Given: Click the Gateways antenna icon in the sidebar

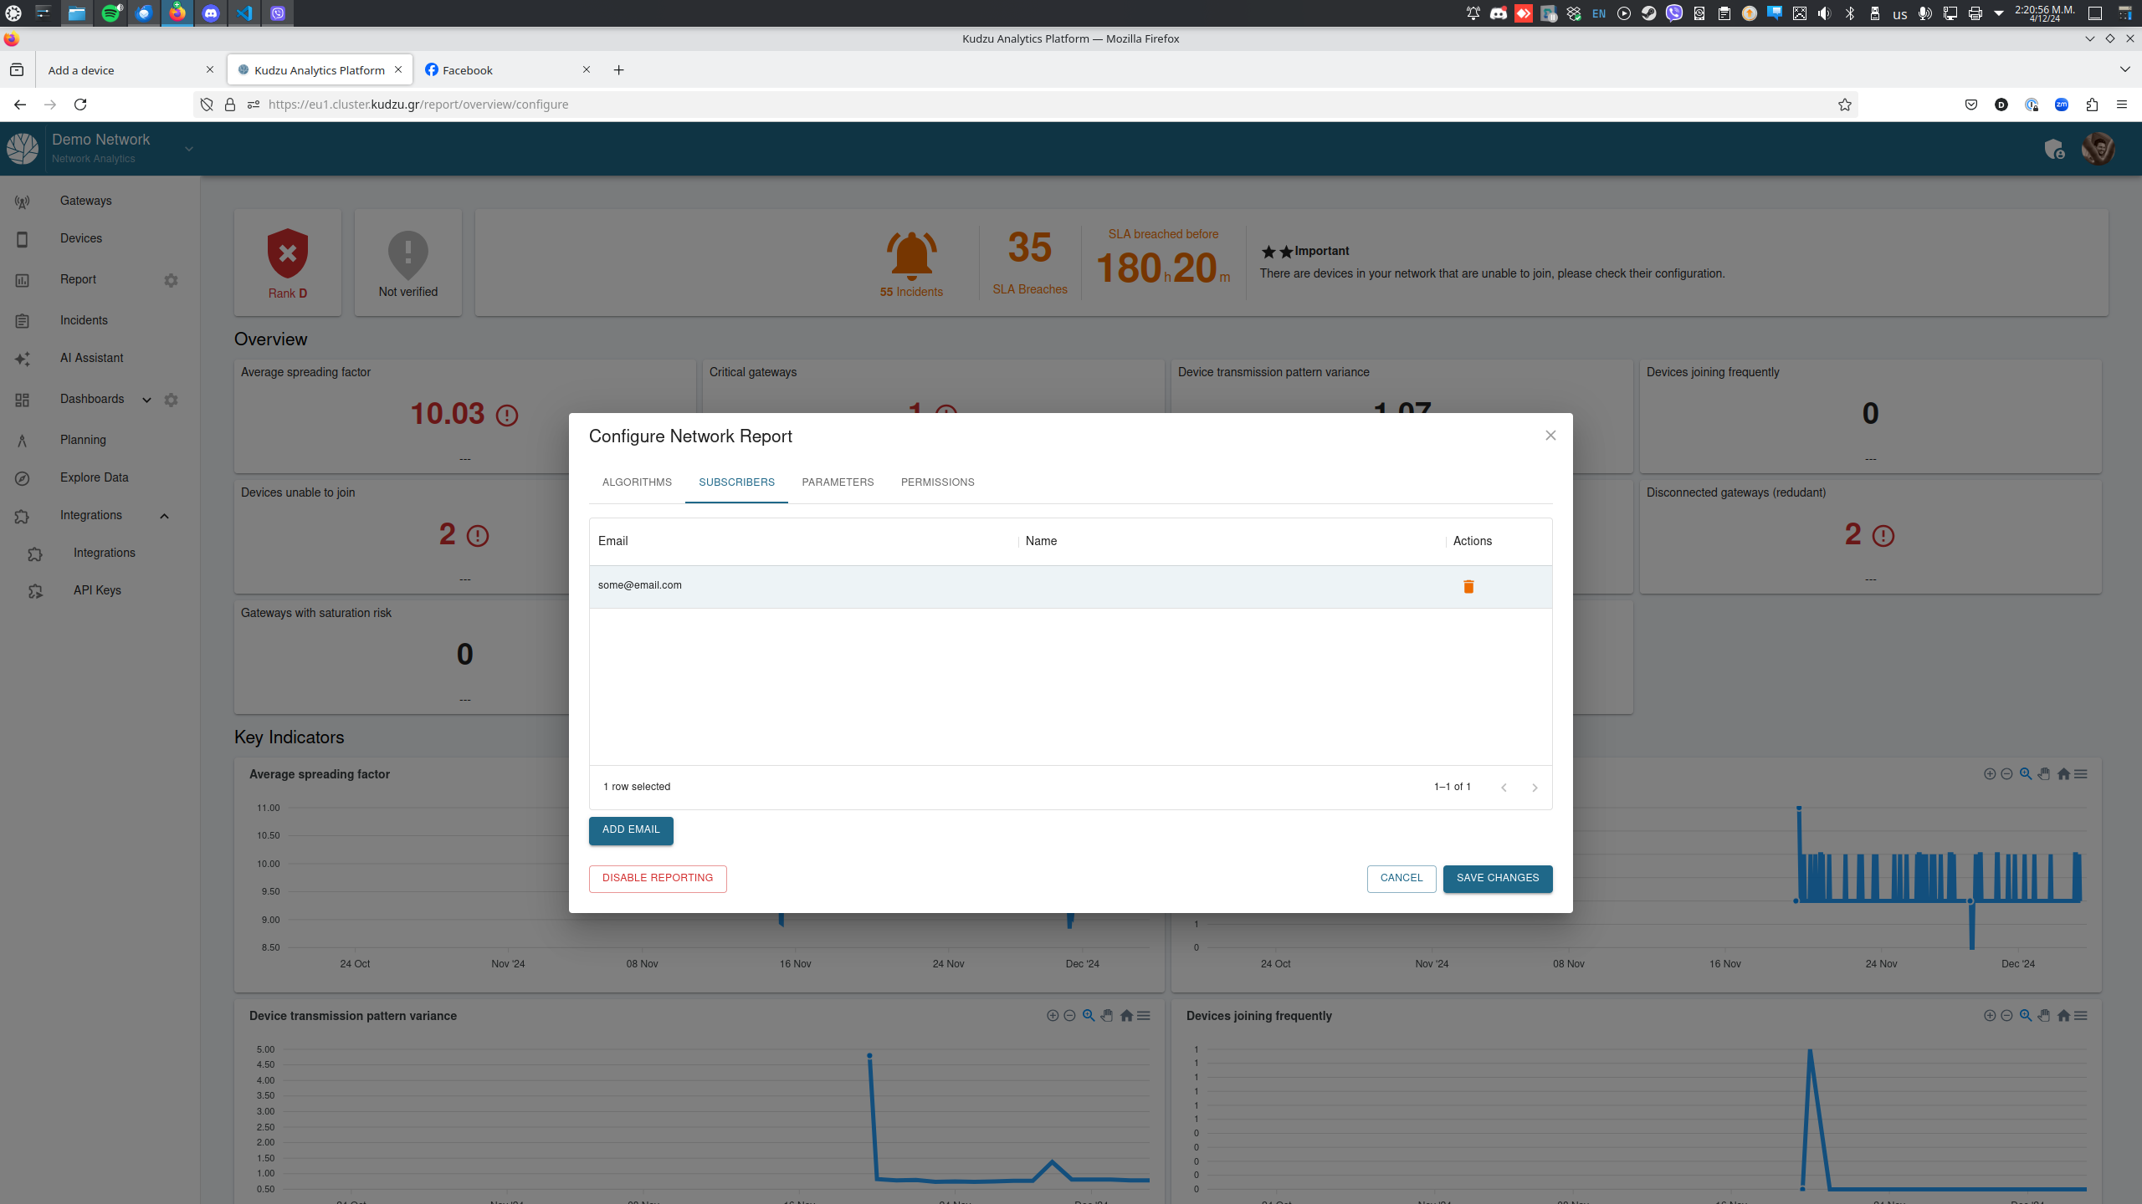Looking at the screenshot, I should coord(23,202).
